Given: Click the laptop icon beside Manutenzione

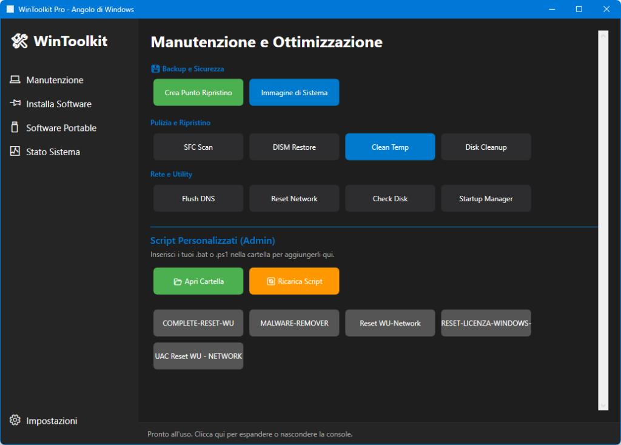Looking at the screenshot, I should pyautogui.click(x=15, y=80).
